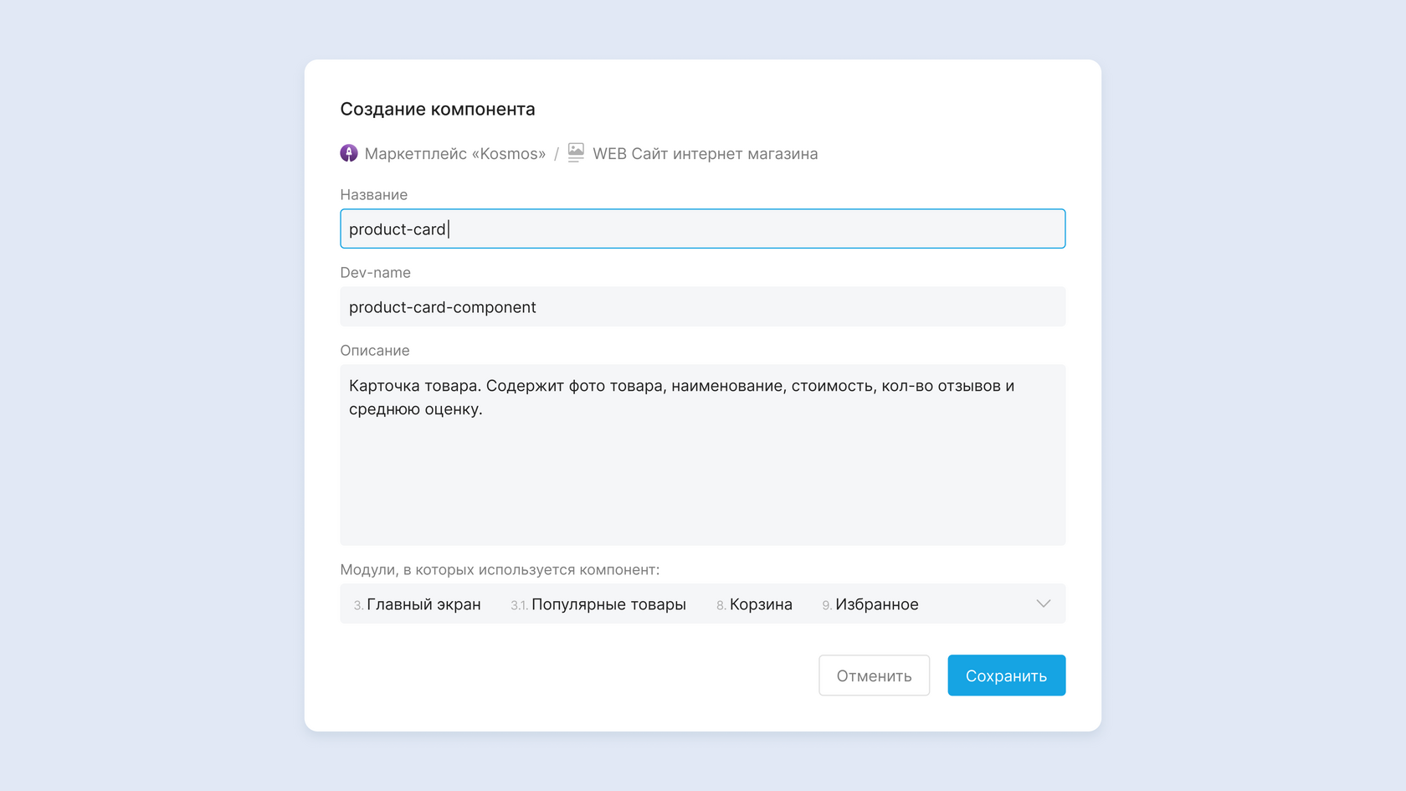Click the Dev-name field with product-card-component
Viewport: 1406px width, 791px height.
[x=702, y=307]
